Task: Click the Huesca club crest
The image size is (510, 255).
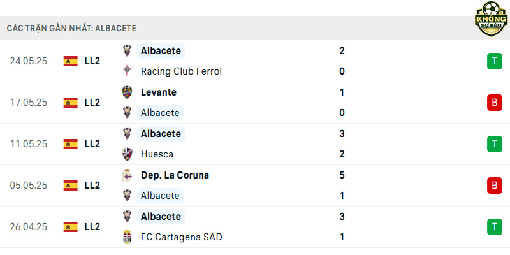Action: [x=127, y=154]
